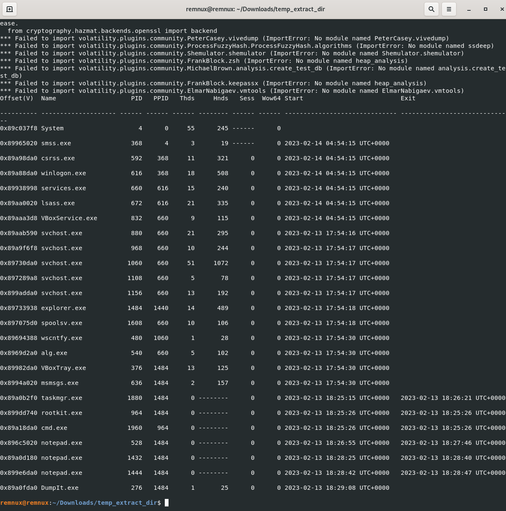The width and height of the screenshot is (506, 511).
Task: Select process name cmd.exe
Action: [54, 428]
